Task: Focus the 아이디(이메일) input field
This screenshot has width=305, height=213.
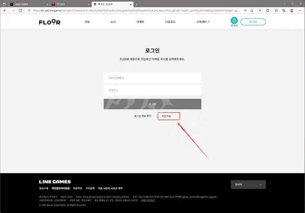Action: click(152, 78)
